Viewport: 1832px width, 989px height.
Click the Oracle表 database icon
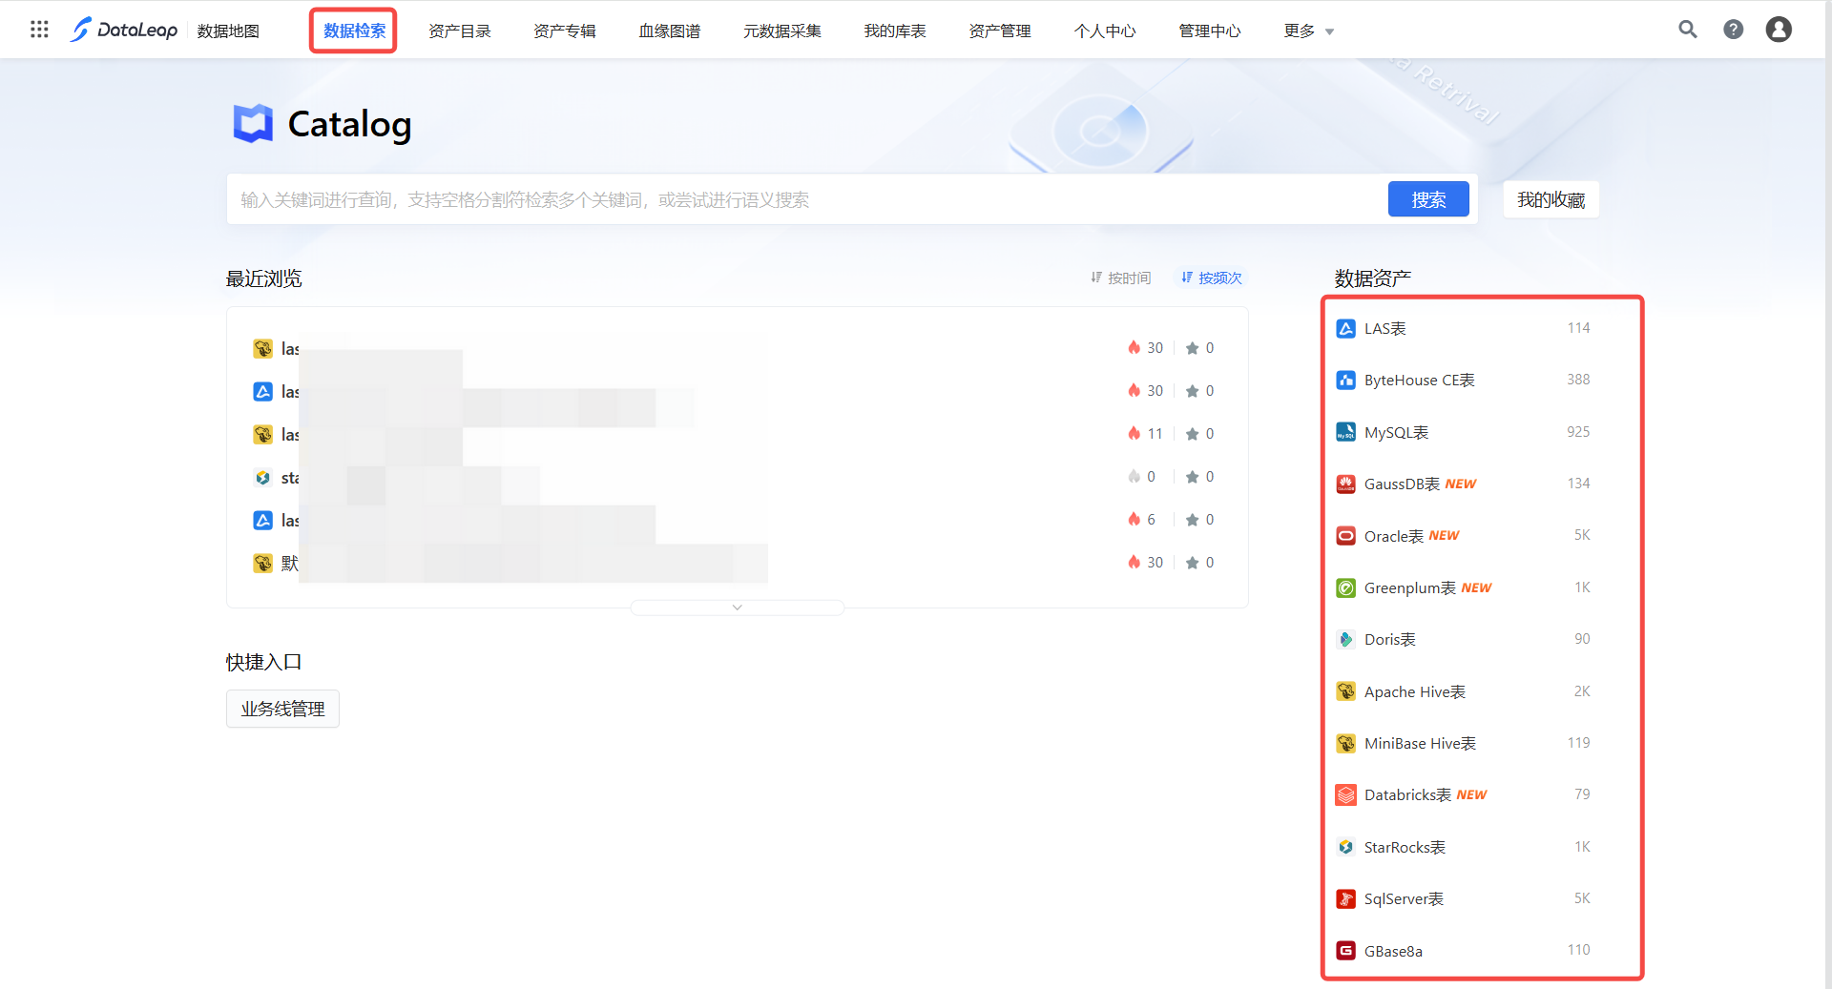1345,536
